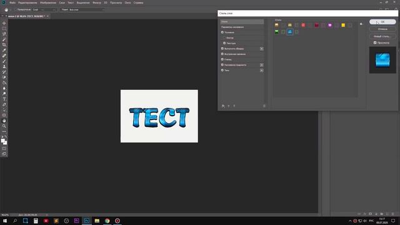Image resolution: width=400 pixels, height=225 pixels.
Task: Add another Gradient Overlay with plus button
Action: pyautogui.click(x=261, y=65)
